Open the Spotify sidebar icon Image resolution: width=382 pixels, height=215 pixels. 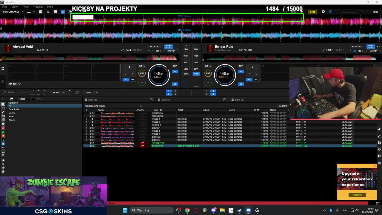point(3,132)
